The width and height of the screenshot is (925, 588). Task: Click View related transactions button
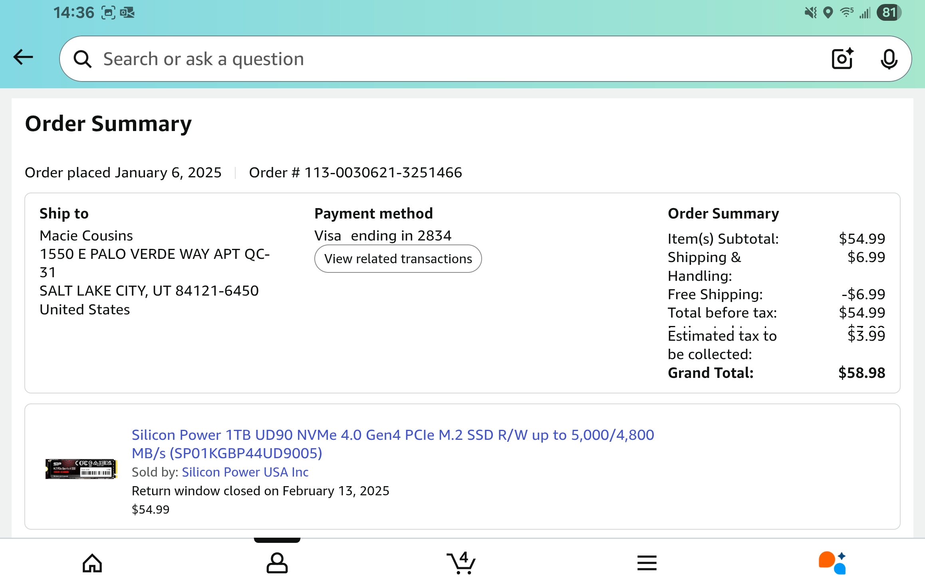pos(398,259)
